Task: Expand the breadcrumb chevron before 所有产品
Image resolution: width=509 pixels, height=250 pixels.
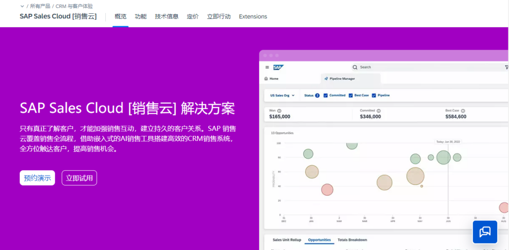Action: pos(22,6)
